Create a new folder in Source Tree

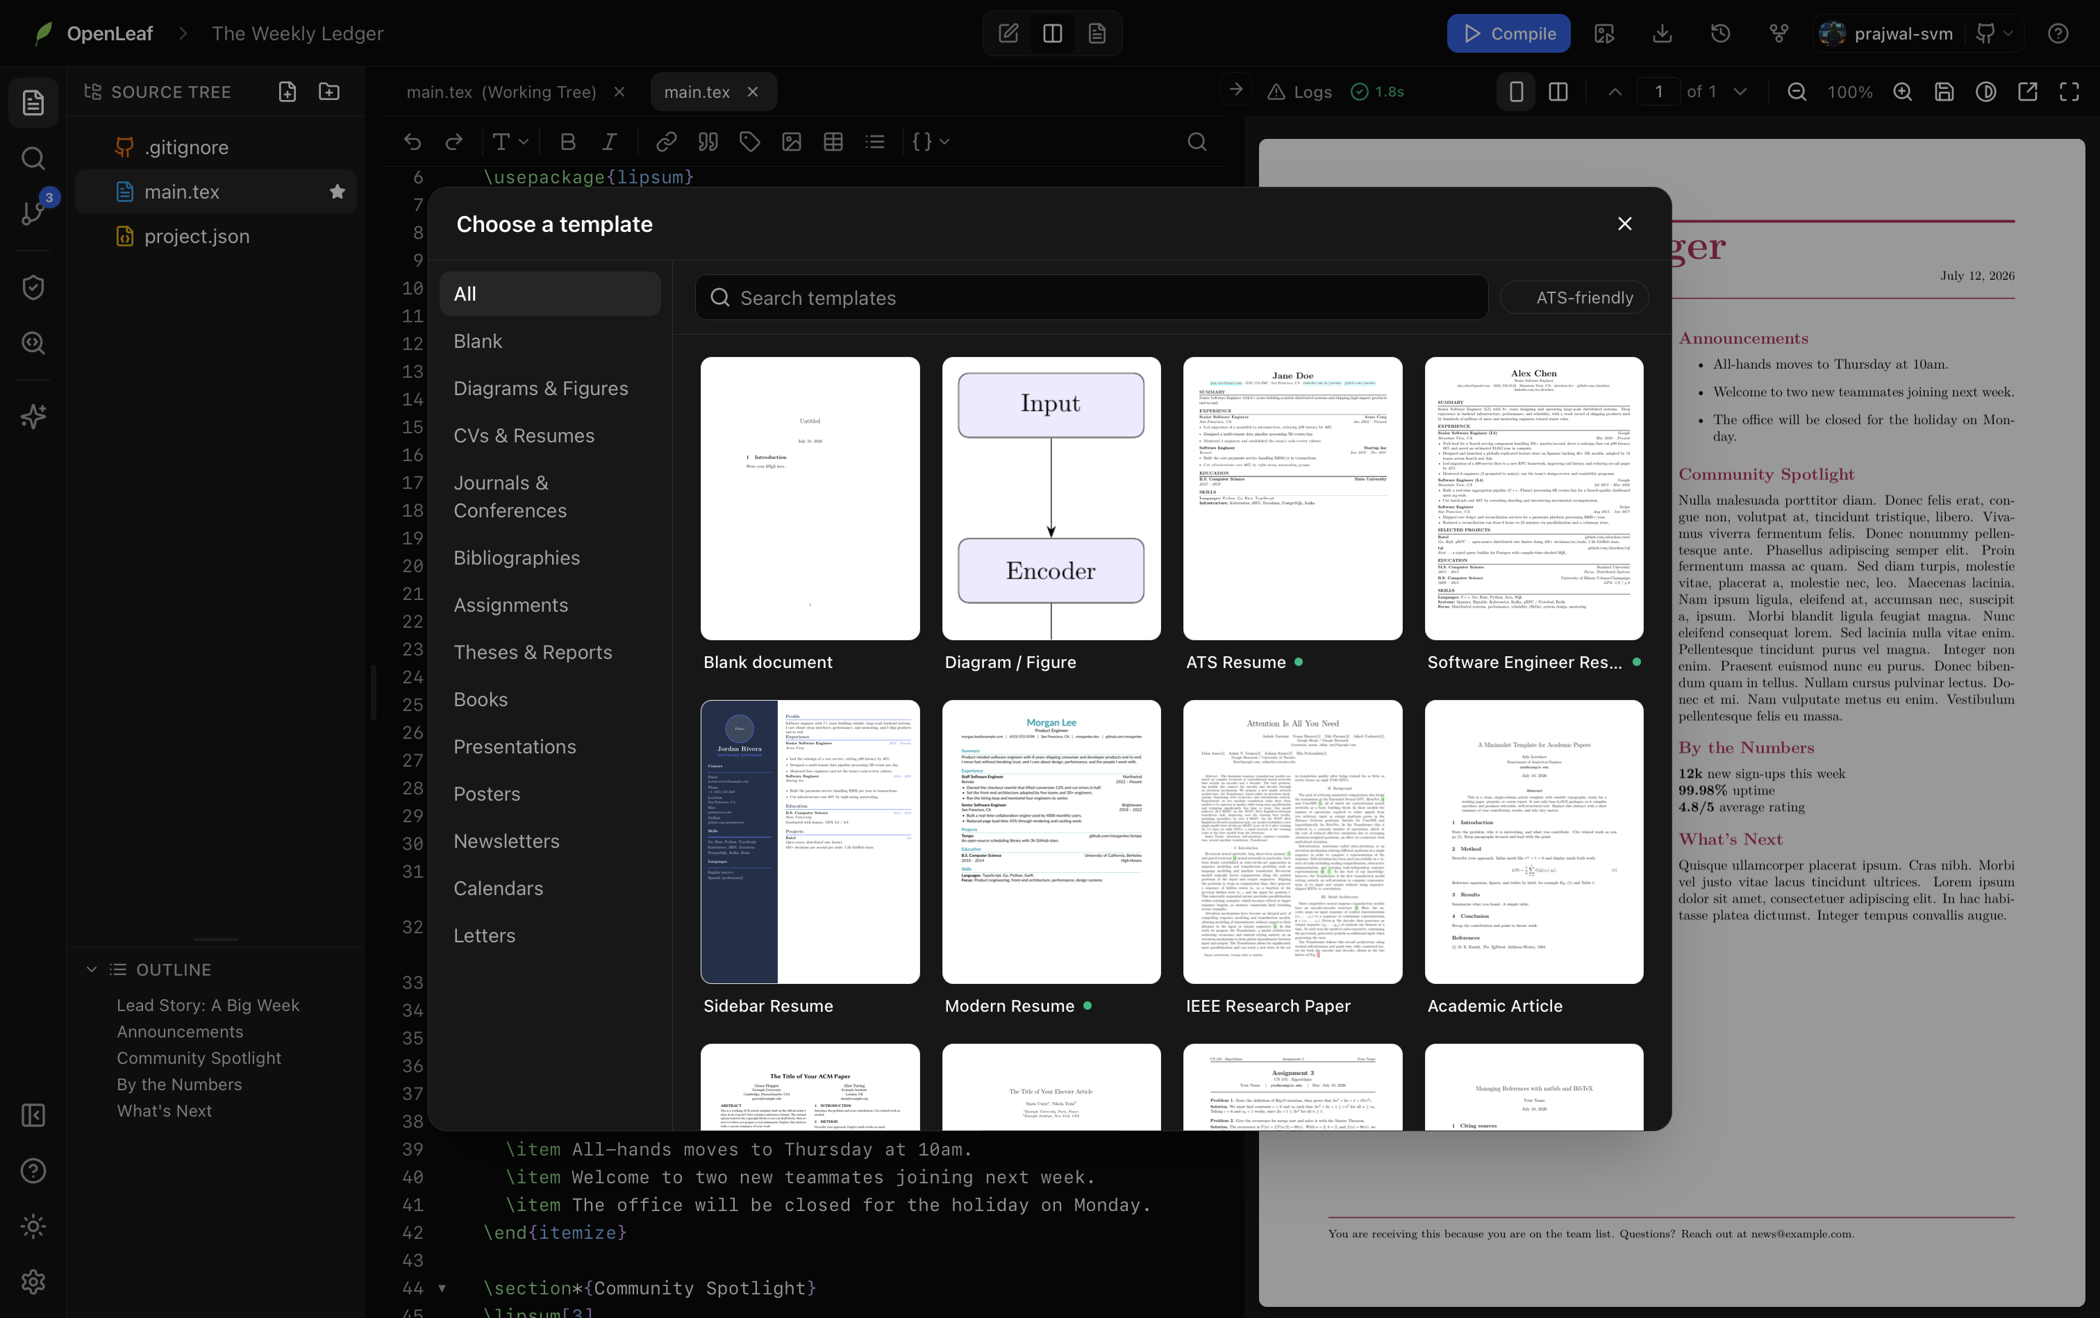[x=330, y=92]
